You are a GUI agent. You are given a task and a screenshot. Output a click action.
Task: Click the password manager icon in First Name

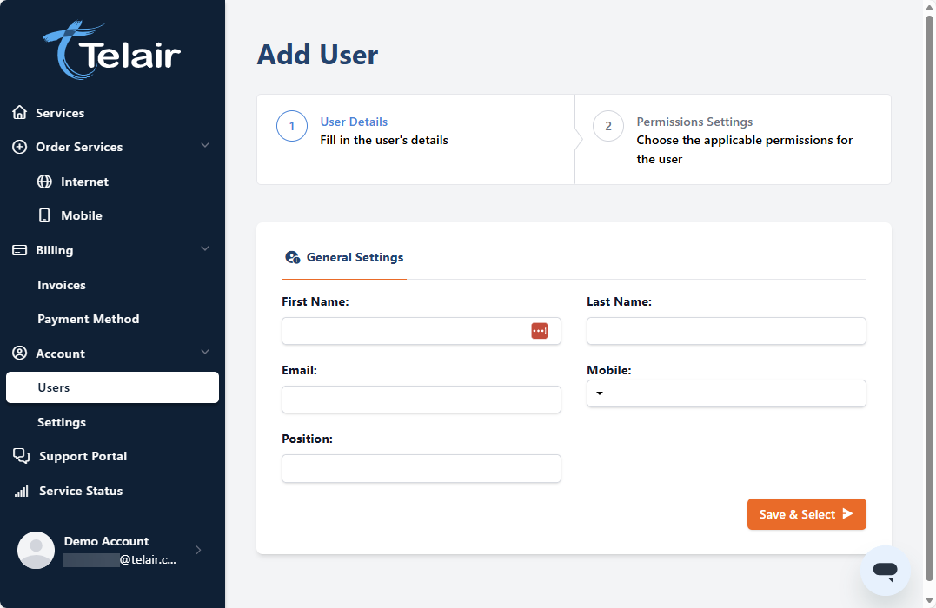540,331
